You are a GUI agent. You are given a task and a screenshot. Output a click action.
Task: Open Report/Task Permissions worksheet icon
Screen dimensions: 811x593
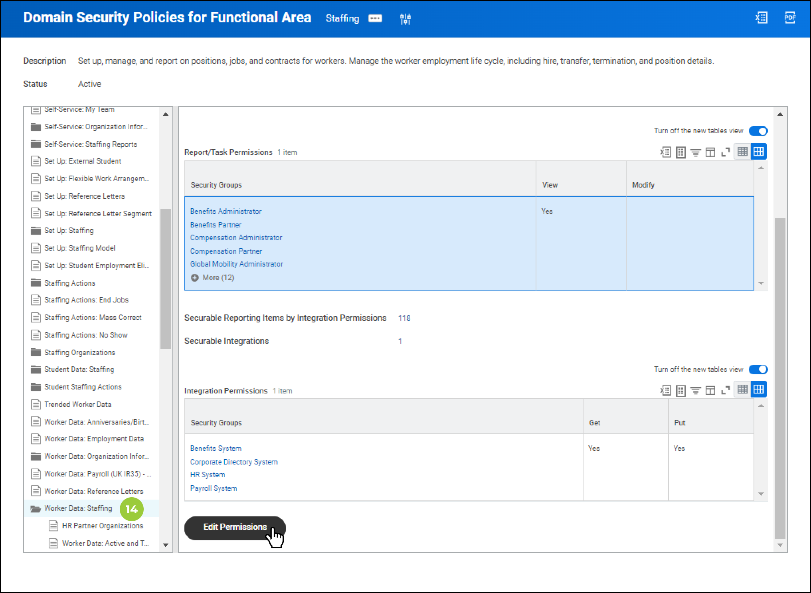(681, 152)
